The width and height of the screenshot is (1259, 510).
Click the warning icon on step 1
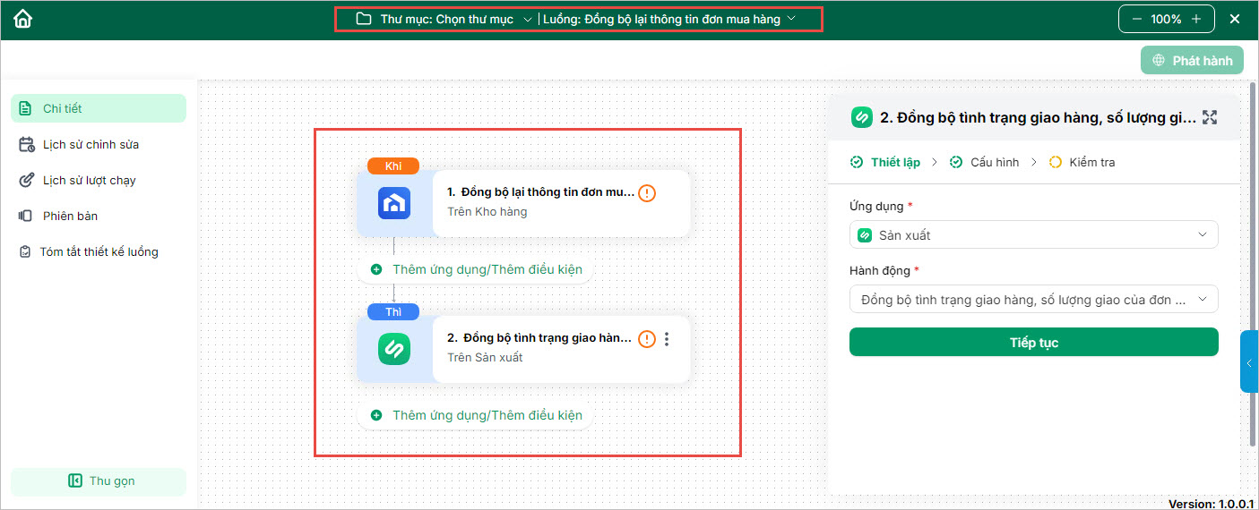click(x=647, y=193)
